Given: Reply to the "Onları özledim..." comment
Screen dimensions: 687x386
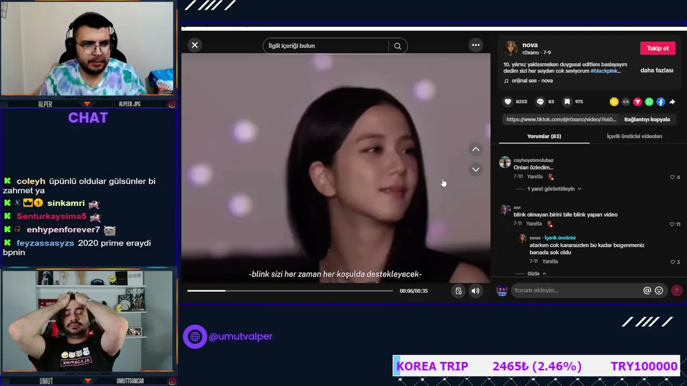Looking at the screenshot, I should [535, 177].
